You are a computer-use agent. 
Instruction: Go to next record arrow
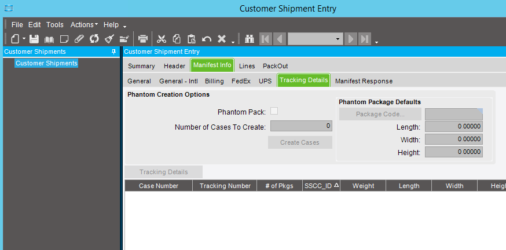coord(351,39)
